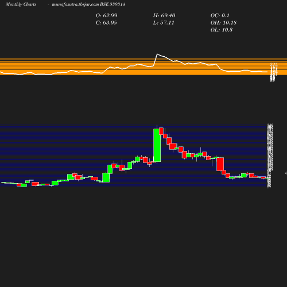Click the large red candlestick after the decline
287x287 pixels.
(x=220, y=164)
